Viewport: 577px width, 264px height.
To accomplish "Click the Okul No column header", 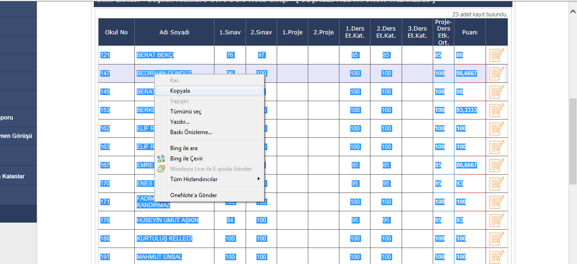I will tap(116, 32).
